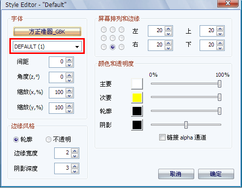
Task: Increase the 阴影深度 shadow depth
Action: pos(75,166)
